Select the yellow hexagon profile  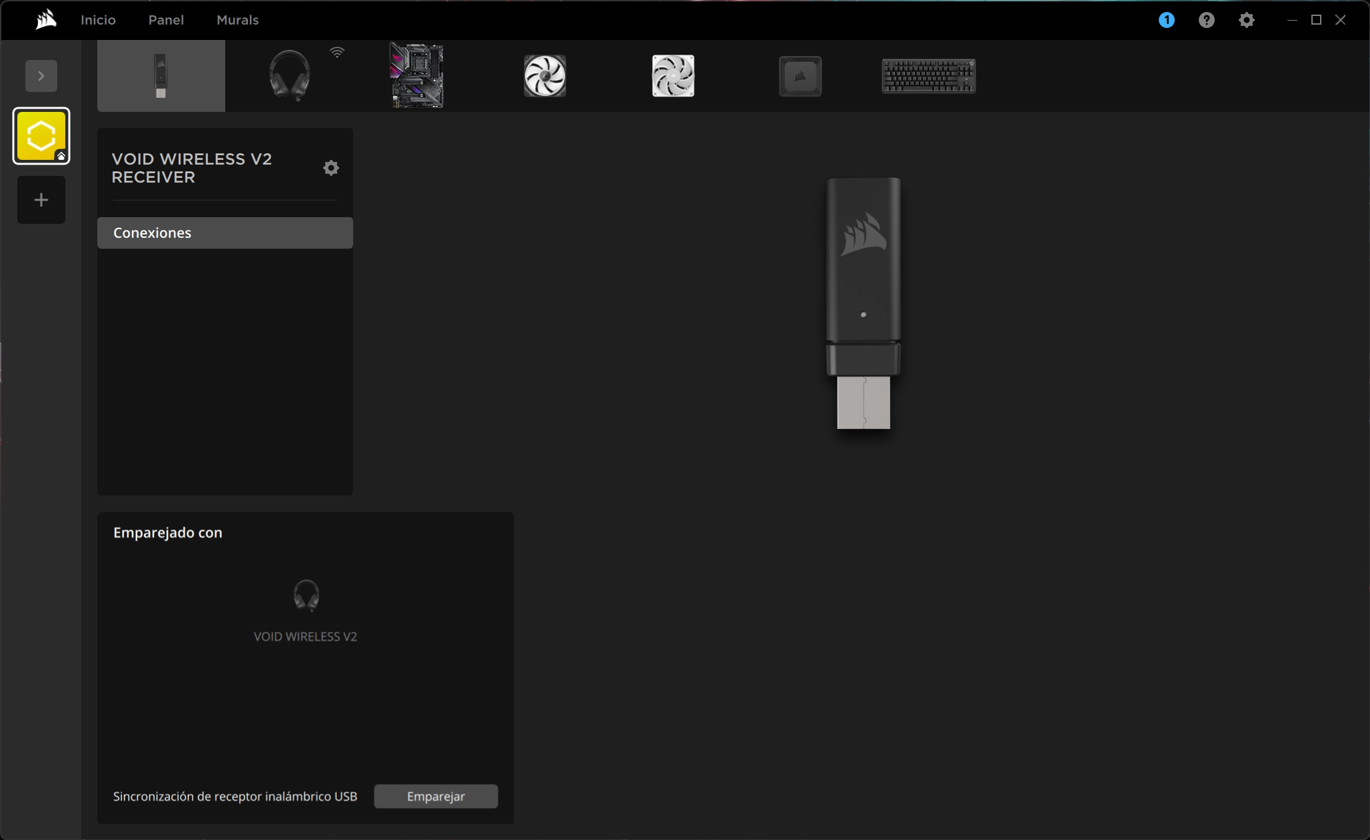[41, 136]
